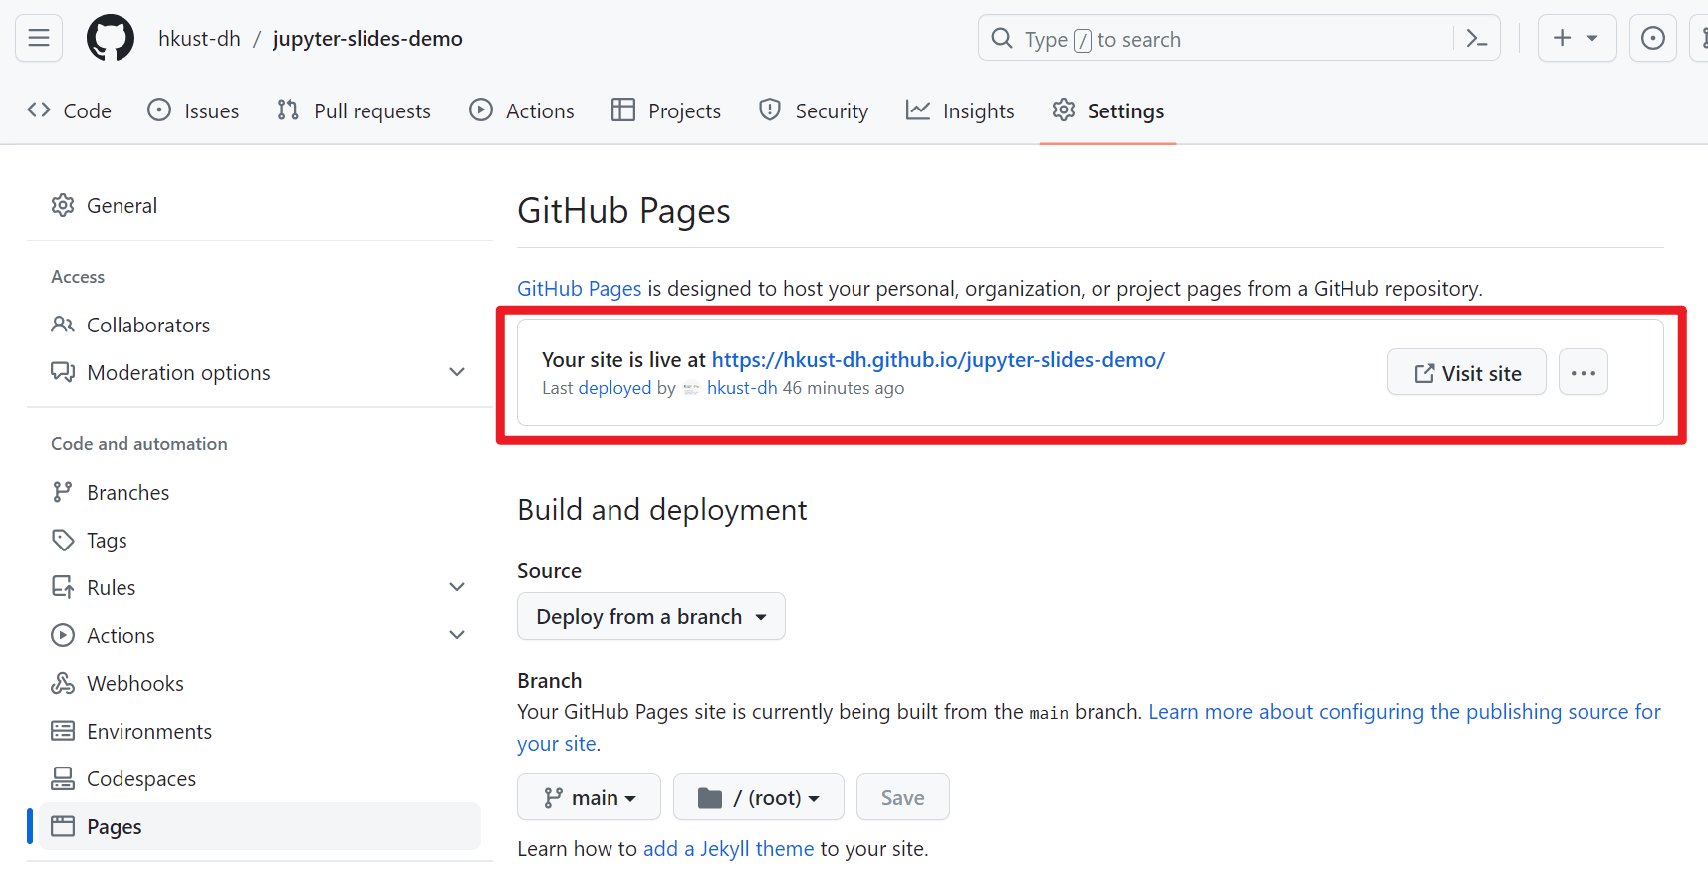Screen dimensions: 1708x878
Task: Click the Projects table icon
Action: (623, 110)
